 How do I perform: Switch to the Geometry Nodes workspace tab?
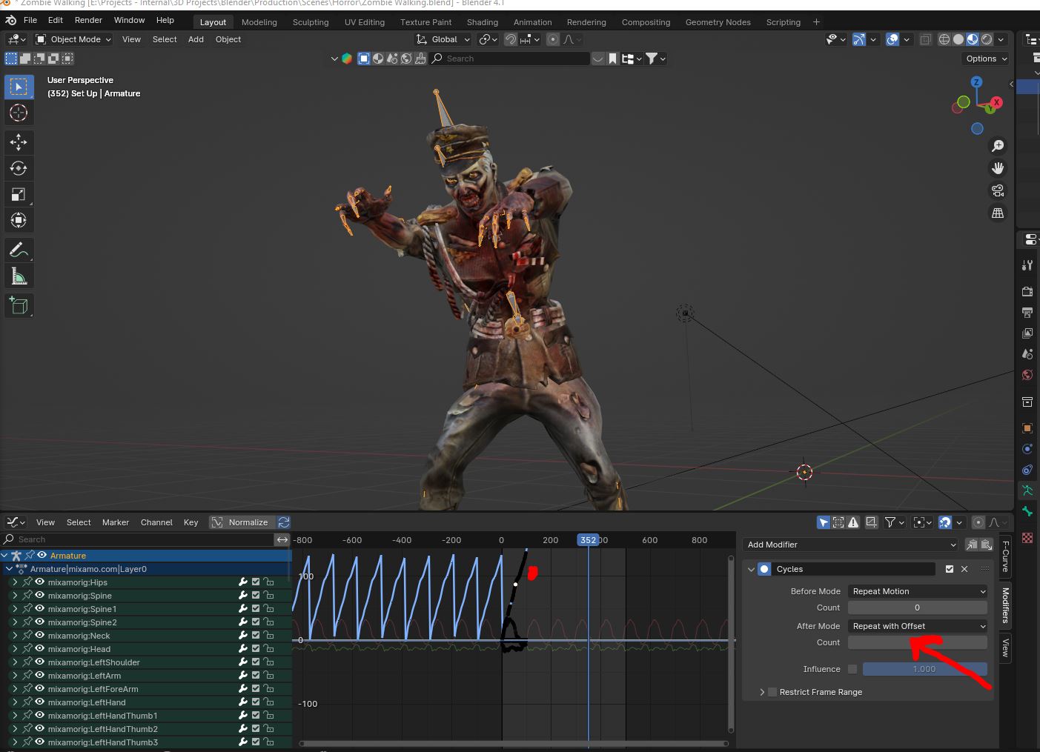coord(718,22)
